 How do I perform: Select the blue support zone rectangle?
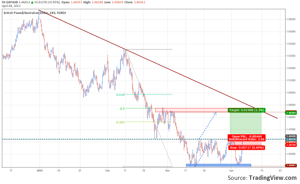click(x=218, y=165)
